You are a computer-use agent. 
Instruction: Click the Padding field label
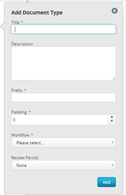[x=19, y=112]
